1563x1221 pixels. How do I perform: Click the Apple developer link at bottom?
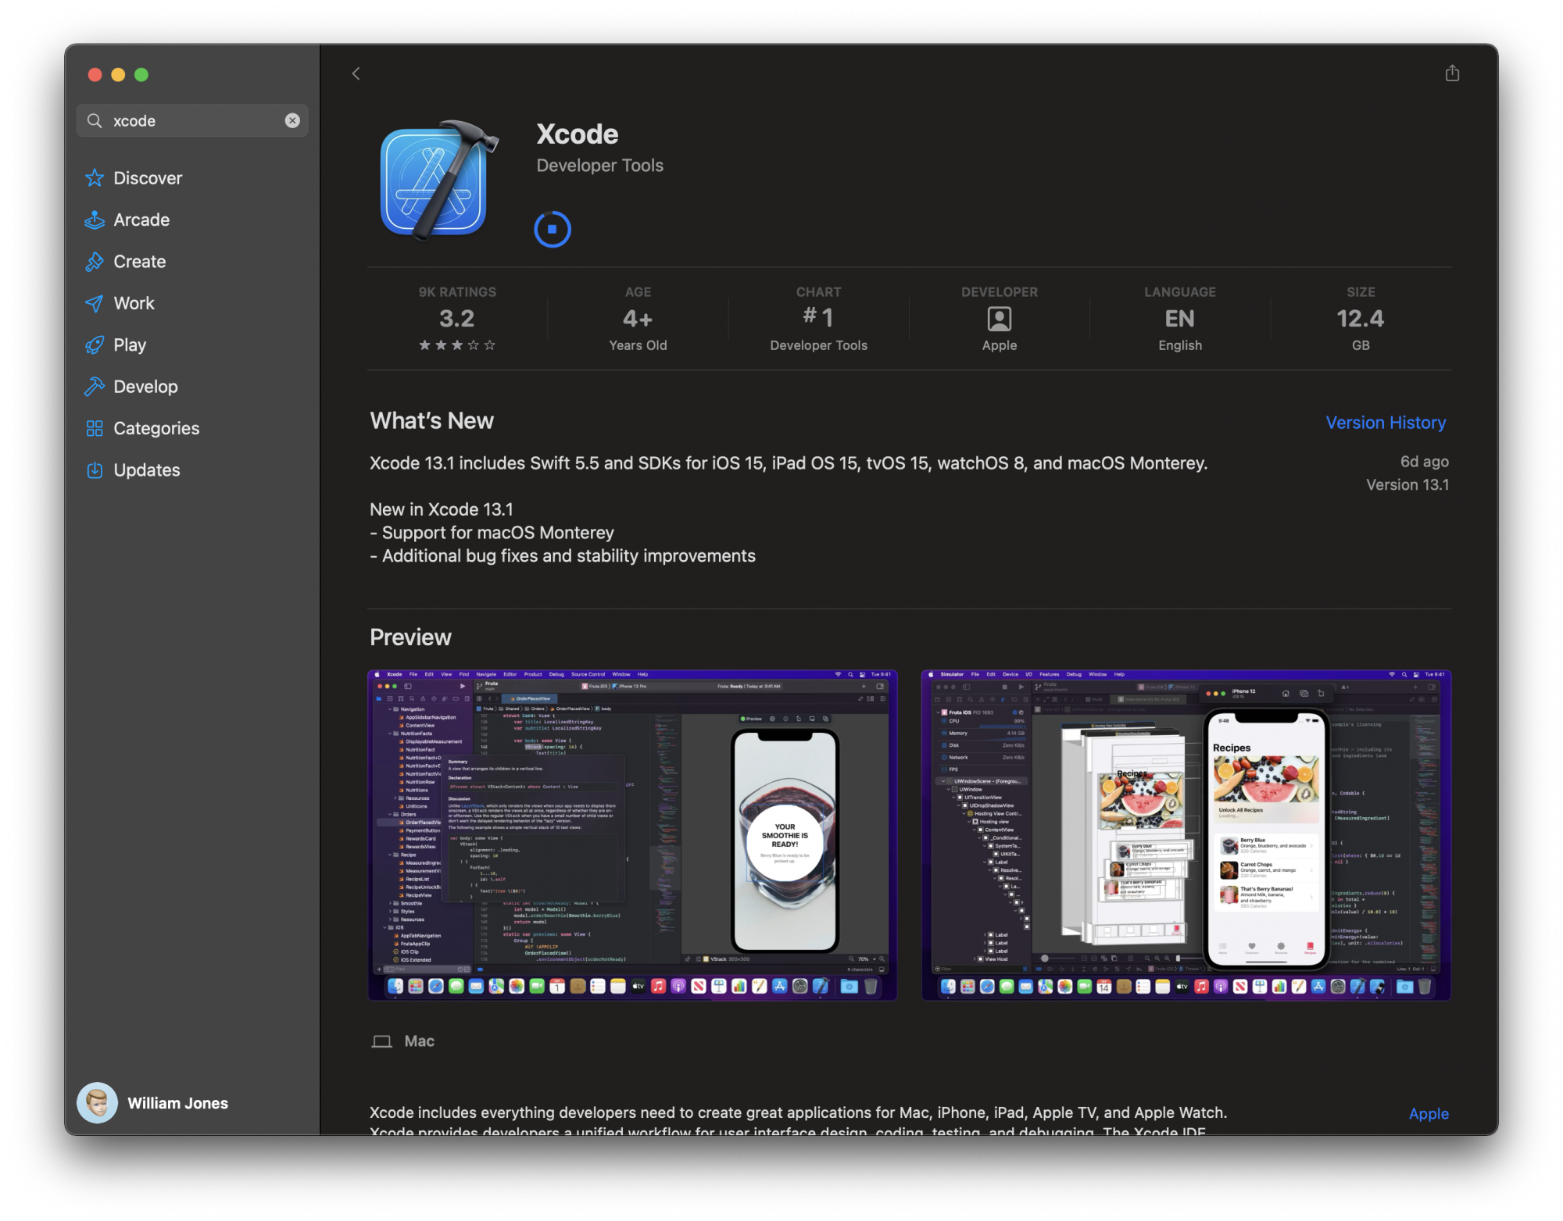[1428, 1113]
